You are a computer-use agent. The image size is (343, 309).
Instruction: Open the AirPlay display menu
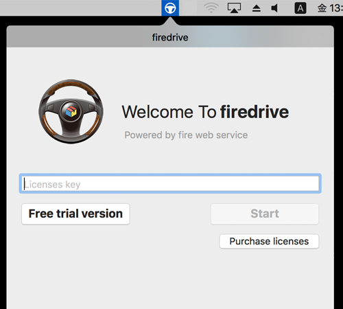[x=234, y=8]
